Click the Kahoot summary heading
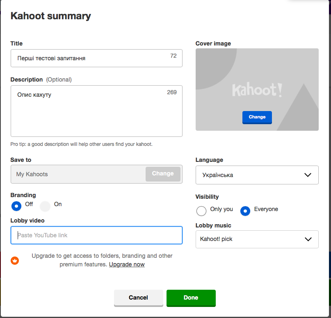 (51, 16)
